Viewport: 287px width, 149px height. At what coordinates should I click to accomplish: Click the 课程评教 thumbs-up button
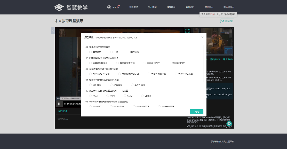[x=227, y=21]
